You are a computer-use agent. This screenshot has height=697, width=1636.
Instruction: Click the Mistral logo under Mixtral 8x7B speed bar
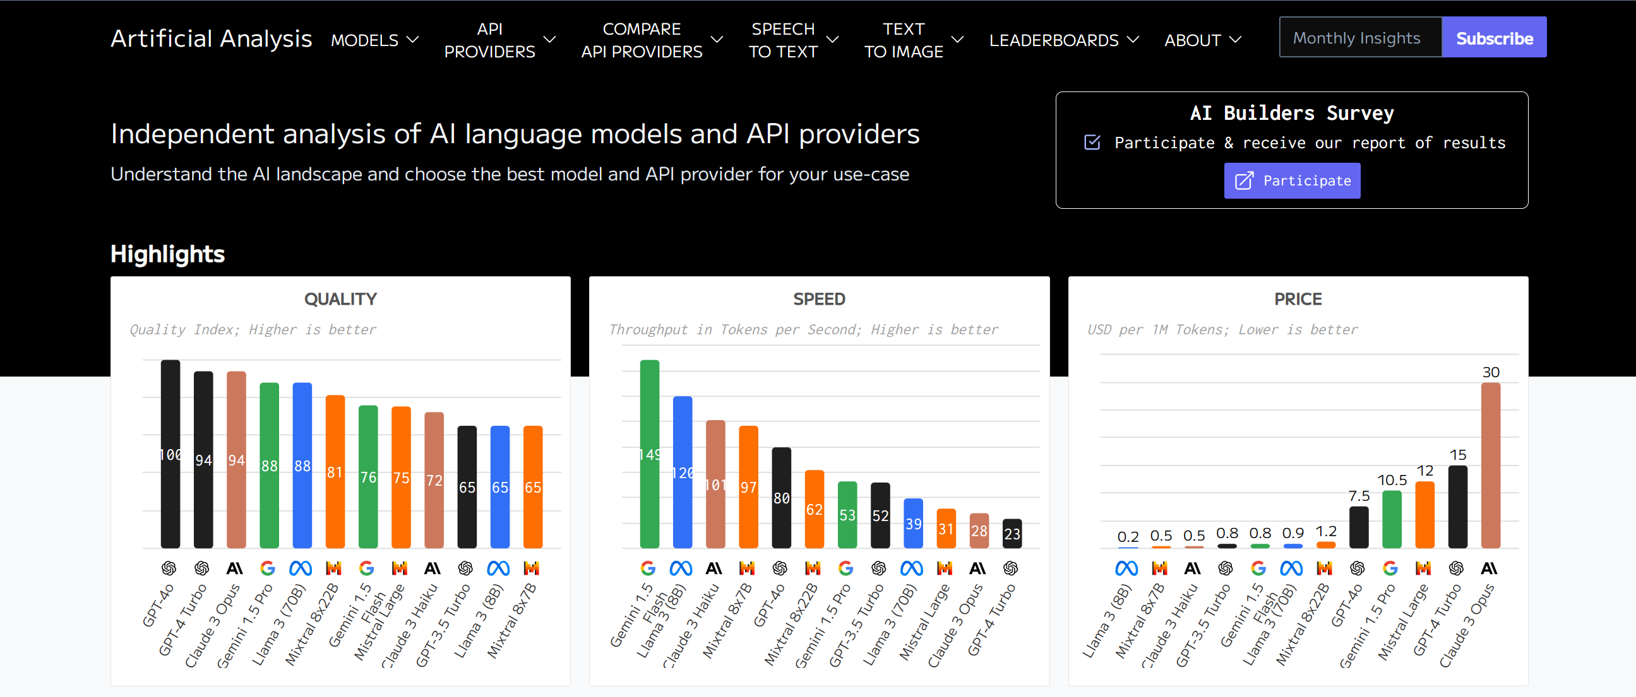(x=747, y=568)
